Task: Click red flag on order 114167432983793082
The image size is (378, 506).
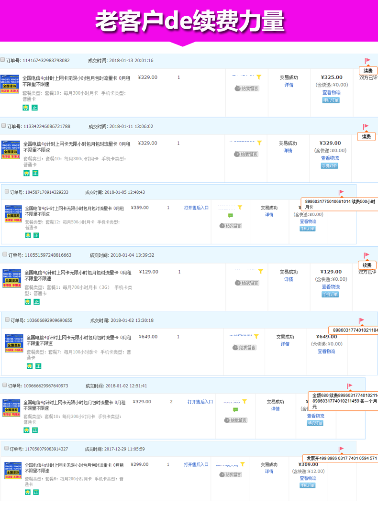Action: click(367, 60)
